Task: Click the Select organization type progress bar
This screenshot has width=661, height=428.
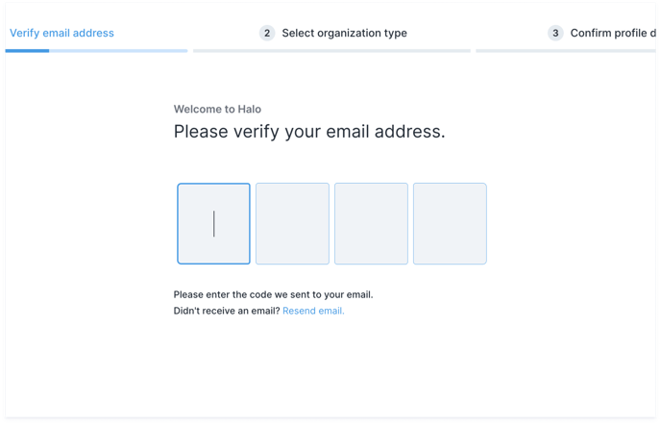Action: (331, 51)
